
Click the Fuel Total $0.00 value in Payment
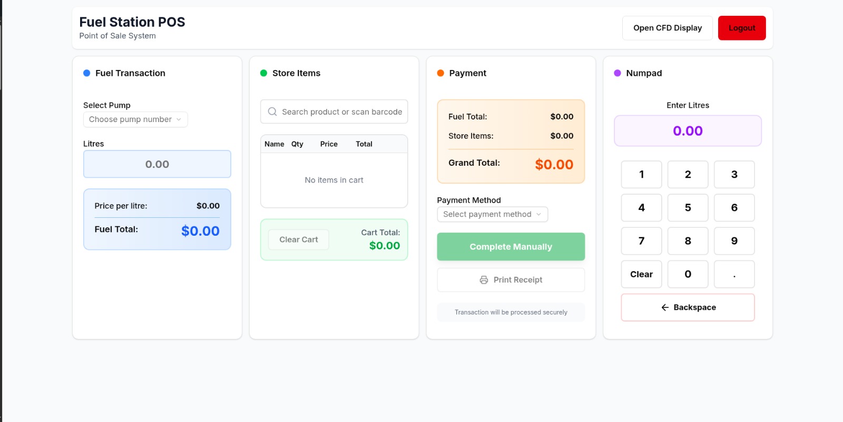click(x=562, y=116)
